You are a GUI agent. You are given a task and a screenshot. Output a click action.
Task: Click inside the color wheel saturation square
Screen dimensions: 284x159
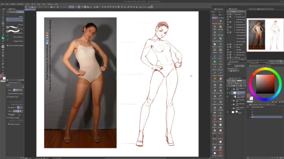pos(265,84)
